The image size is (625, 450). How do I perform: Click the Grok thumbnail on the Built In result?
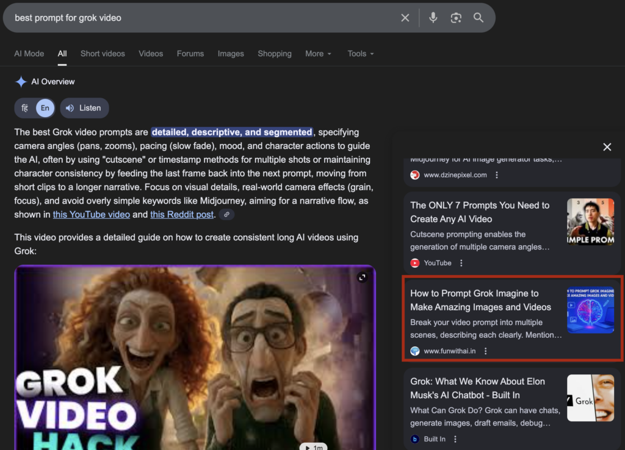coord(590,398)
